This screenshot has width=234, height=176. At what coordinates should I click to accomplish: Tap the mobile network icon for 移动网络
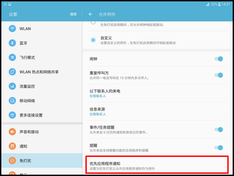pyautogui.click(x=12, y=101)
